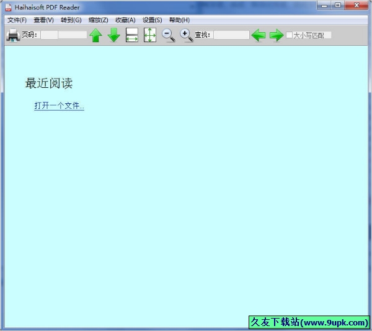Screen dimensions: 372x331
Task: Click the total pages box beside 页码
Action: (73, 35)
